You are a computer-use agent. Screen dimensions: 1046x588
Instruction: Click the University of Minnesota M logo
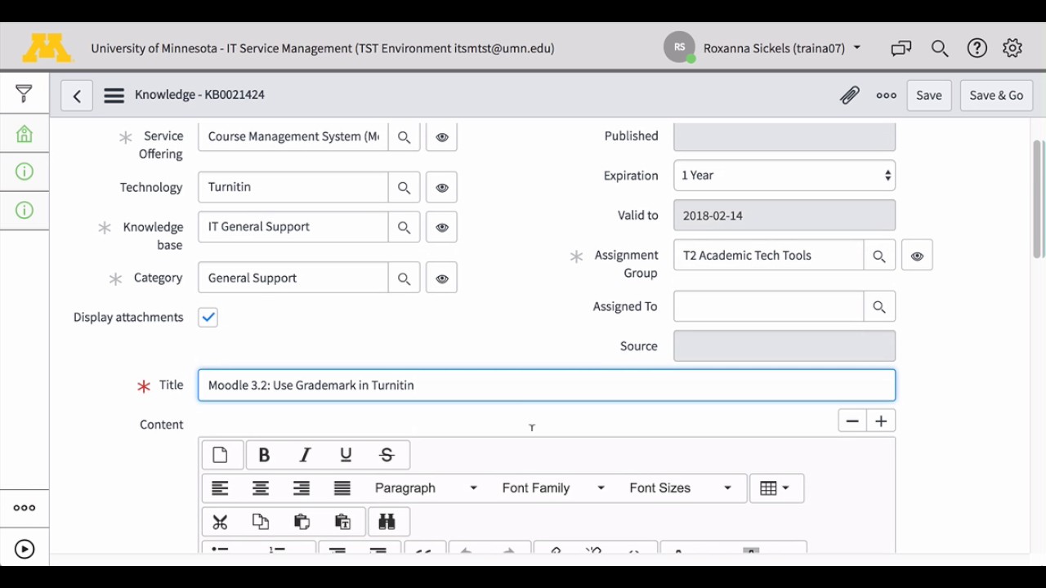point(47,48)
